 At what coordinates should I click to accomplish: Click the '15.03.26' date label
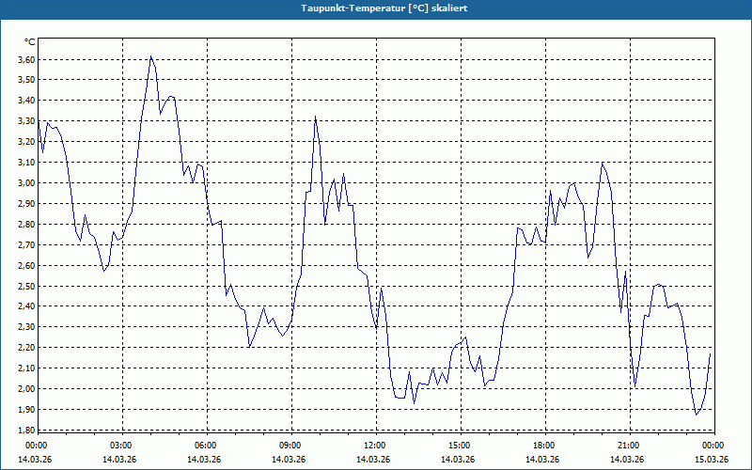tap(712, 459)
